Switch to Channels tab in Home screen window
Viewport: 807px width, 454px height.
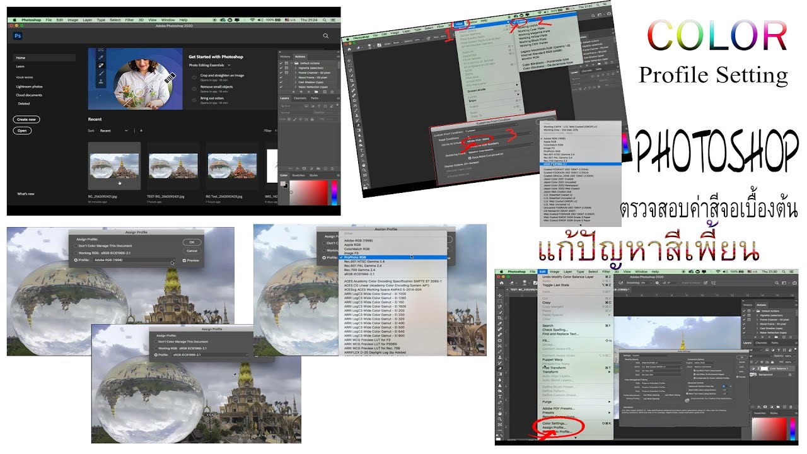[x=300, y=98]
